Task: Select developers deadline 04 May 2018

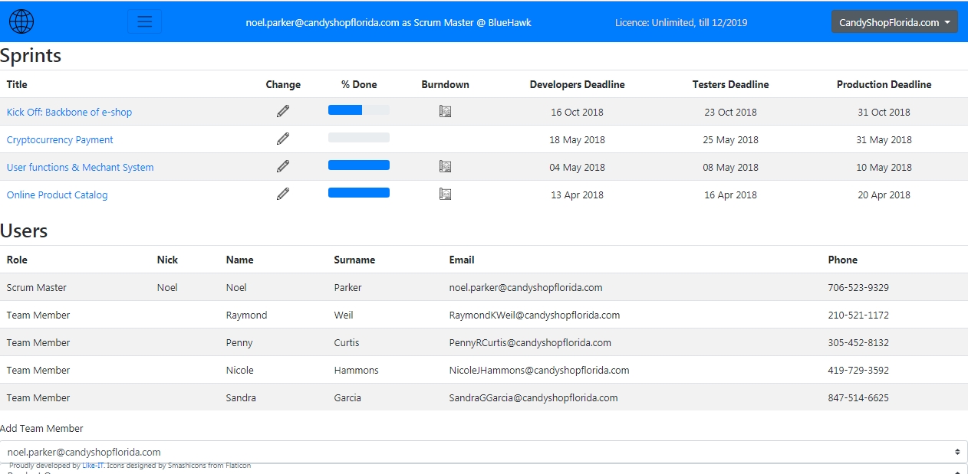Action: (x=577, y=167)
